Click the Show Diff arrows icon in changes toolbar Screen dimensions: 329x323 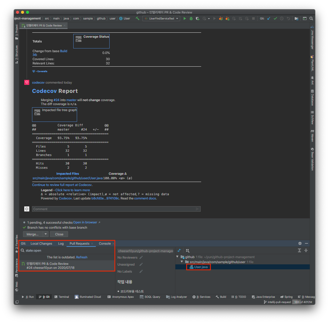179,250
